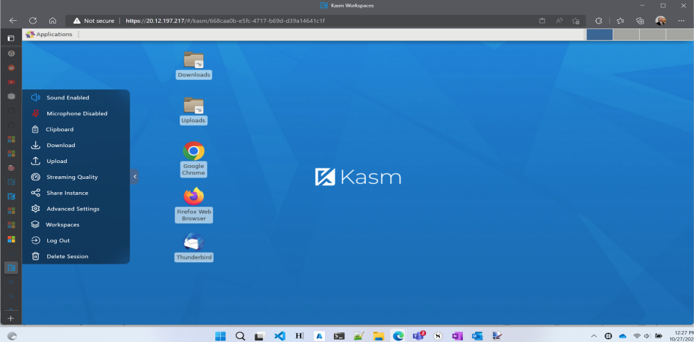The image size is (694, 342).
Task: Open the Uploads folder icon on the desktop
Action: click(194, 110)
